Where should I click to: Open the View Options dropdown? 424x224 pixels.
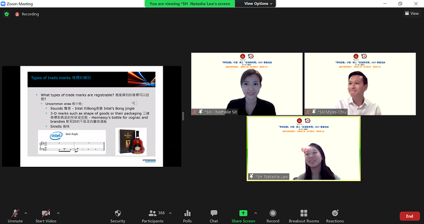pos(259,4)
